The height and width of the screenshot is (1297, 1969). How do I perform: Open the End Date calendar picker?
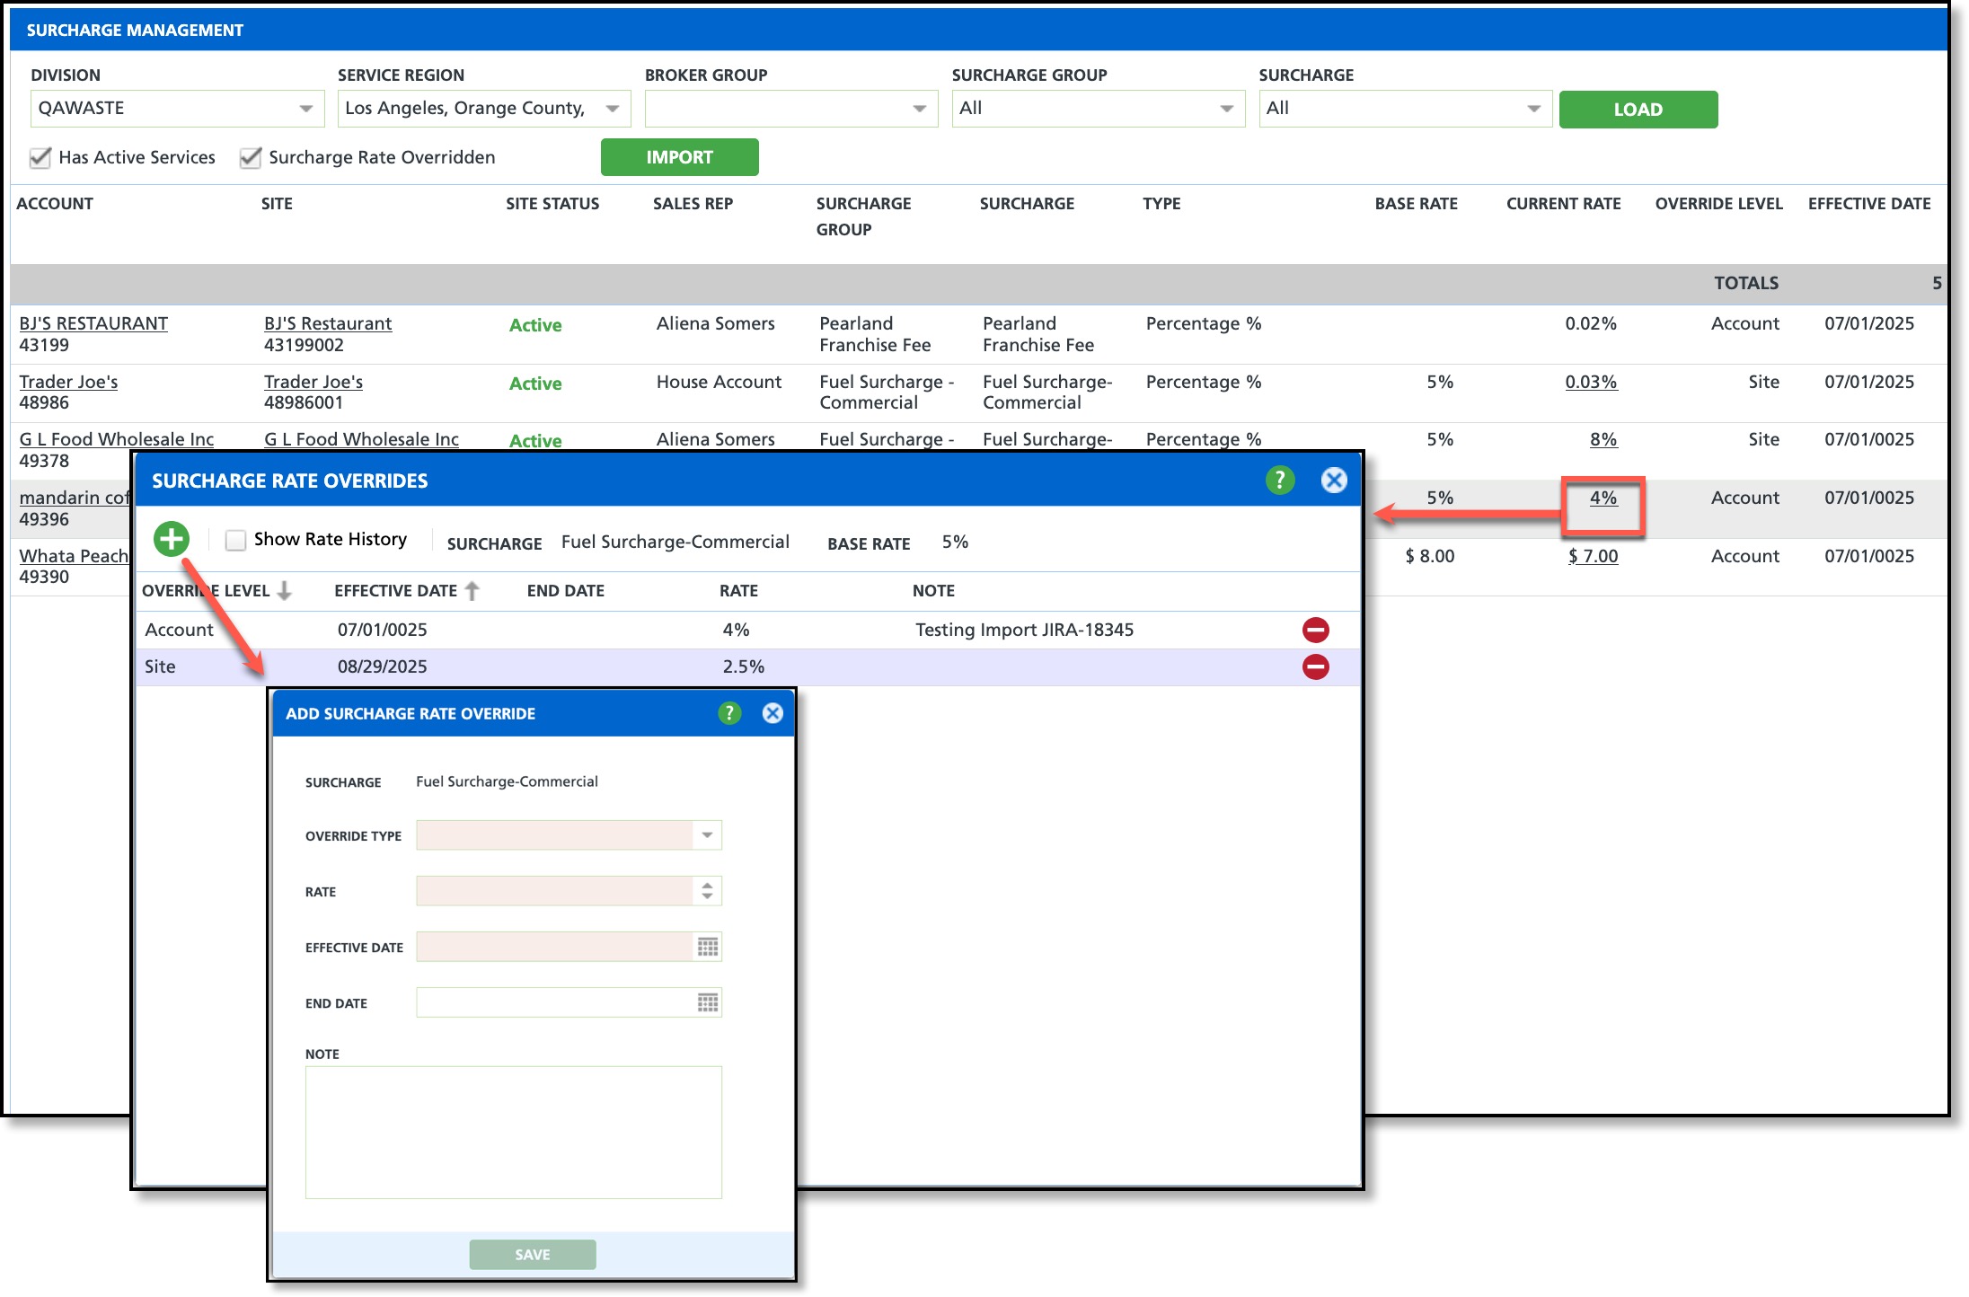point(708,1002)
